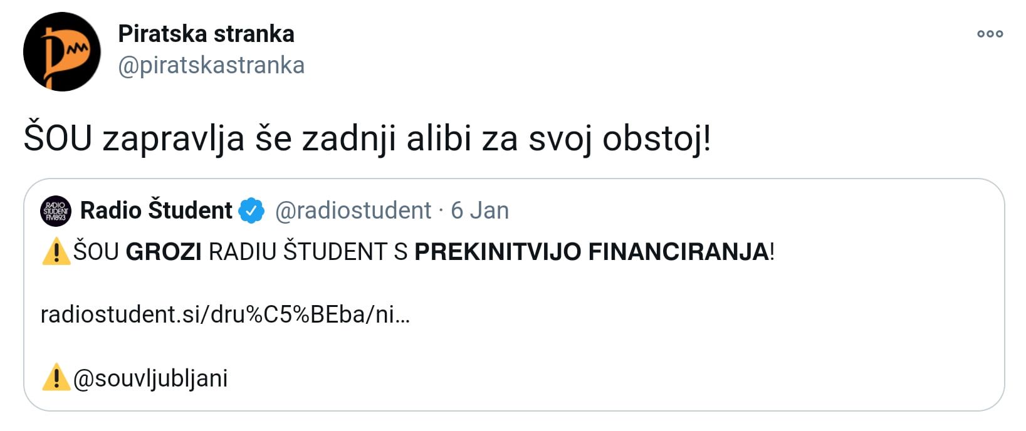Click the Piratska stranka display name
The height and width of the screenshot is (431, 1026).
tap(207, 34)
